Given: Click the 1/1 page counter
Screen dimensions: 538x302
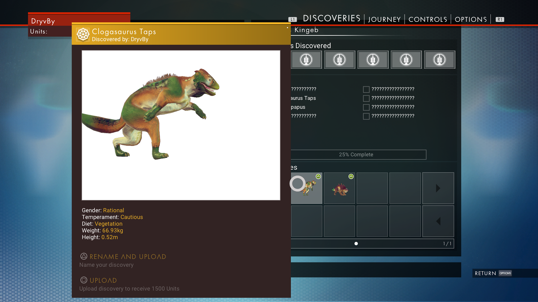Looking at the screenshot, I should [447, 244].
